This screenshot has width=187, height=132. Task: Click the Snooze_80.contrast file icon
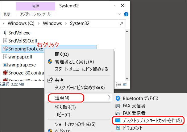pyautogui.click(x=5, y=73)
